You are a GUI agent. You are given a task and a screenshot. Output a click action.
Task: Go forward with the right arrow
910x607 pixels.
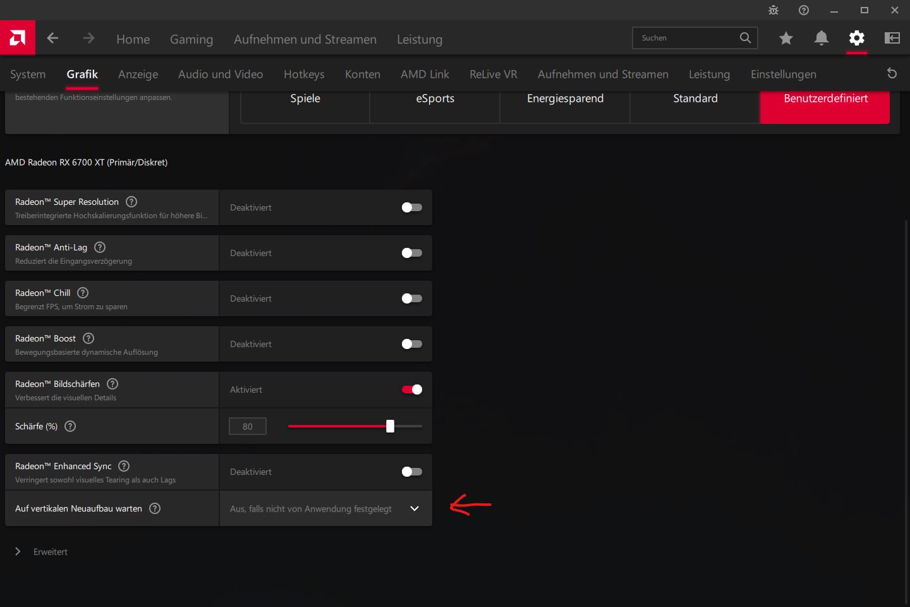88,38
